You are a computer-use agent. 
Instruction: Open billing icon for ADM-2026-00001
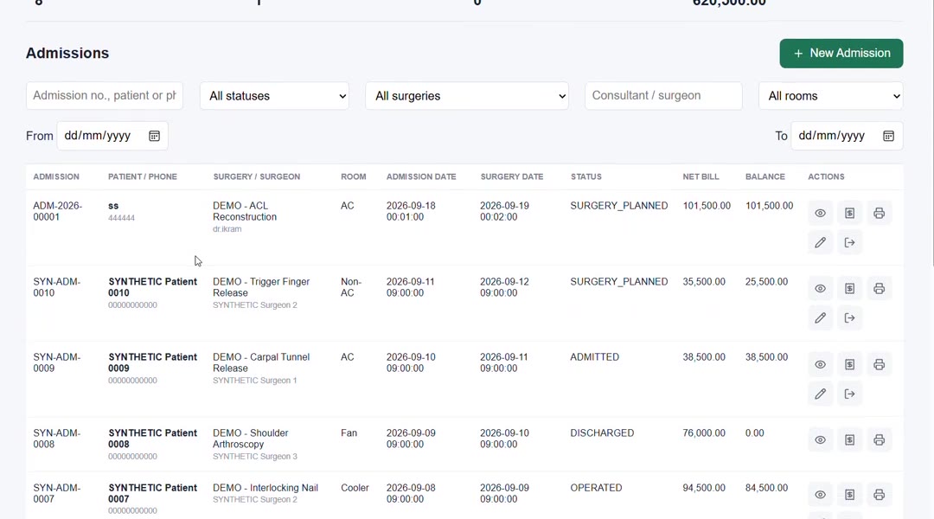click(x=849, y=214)
